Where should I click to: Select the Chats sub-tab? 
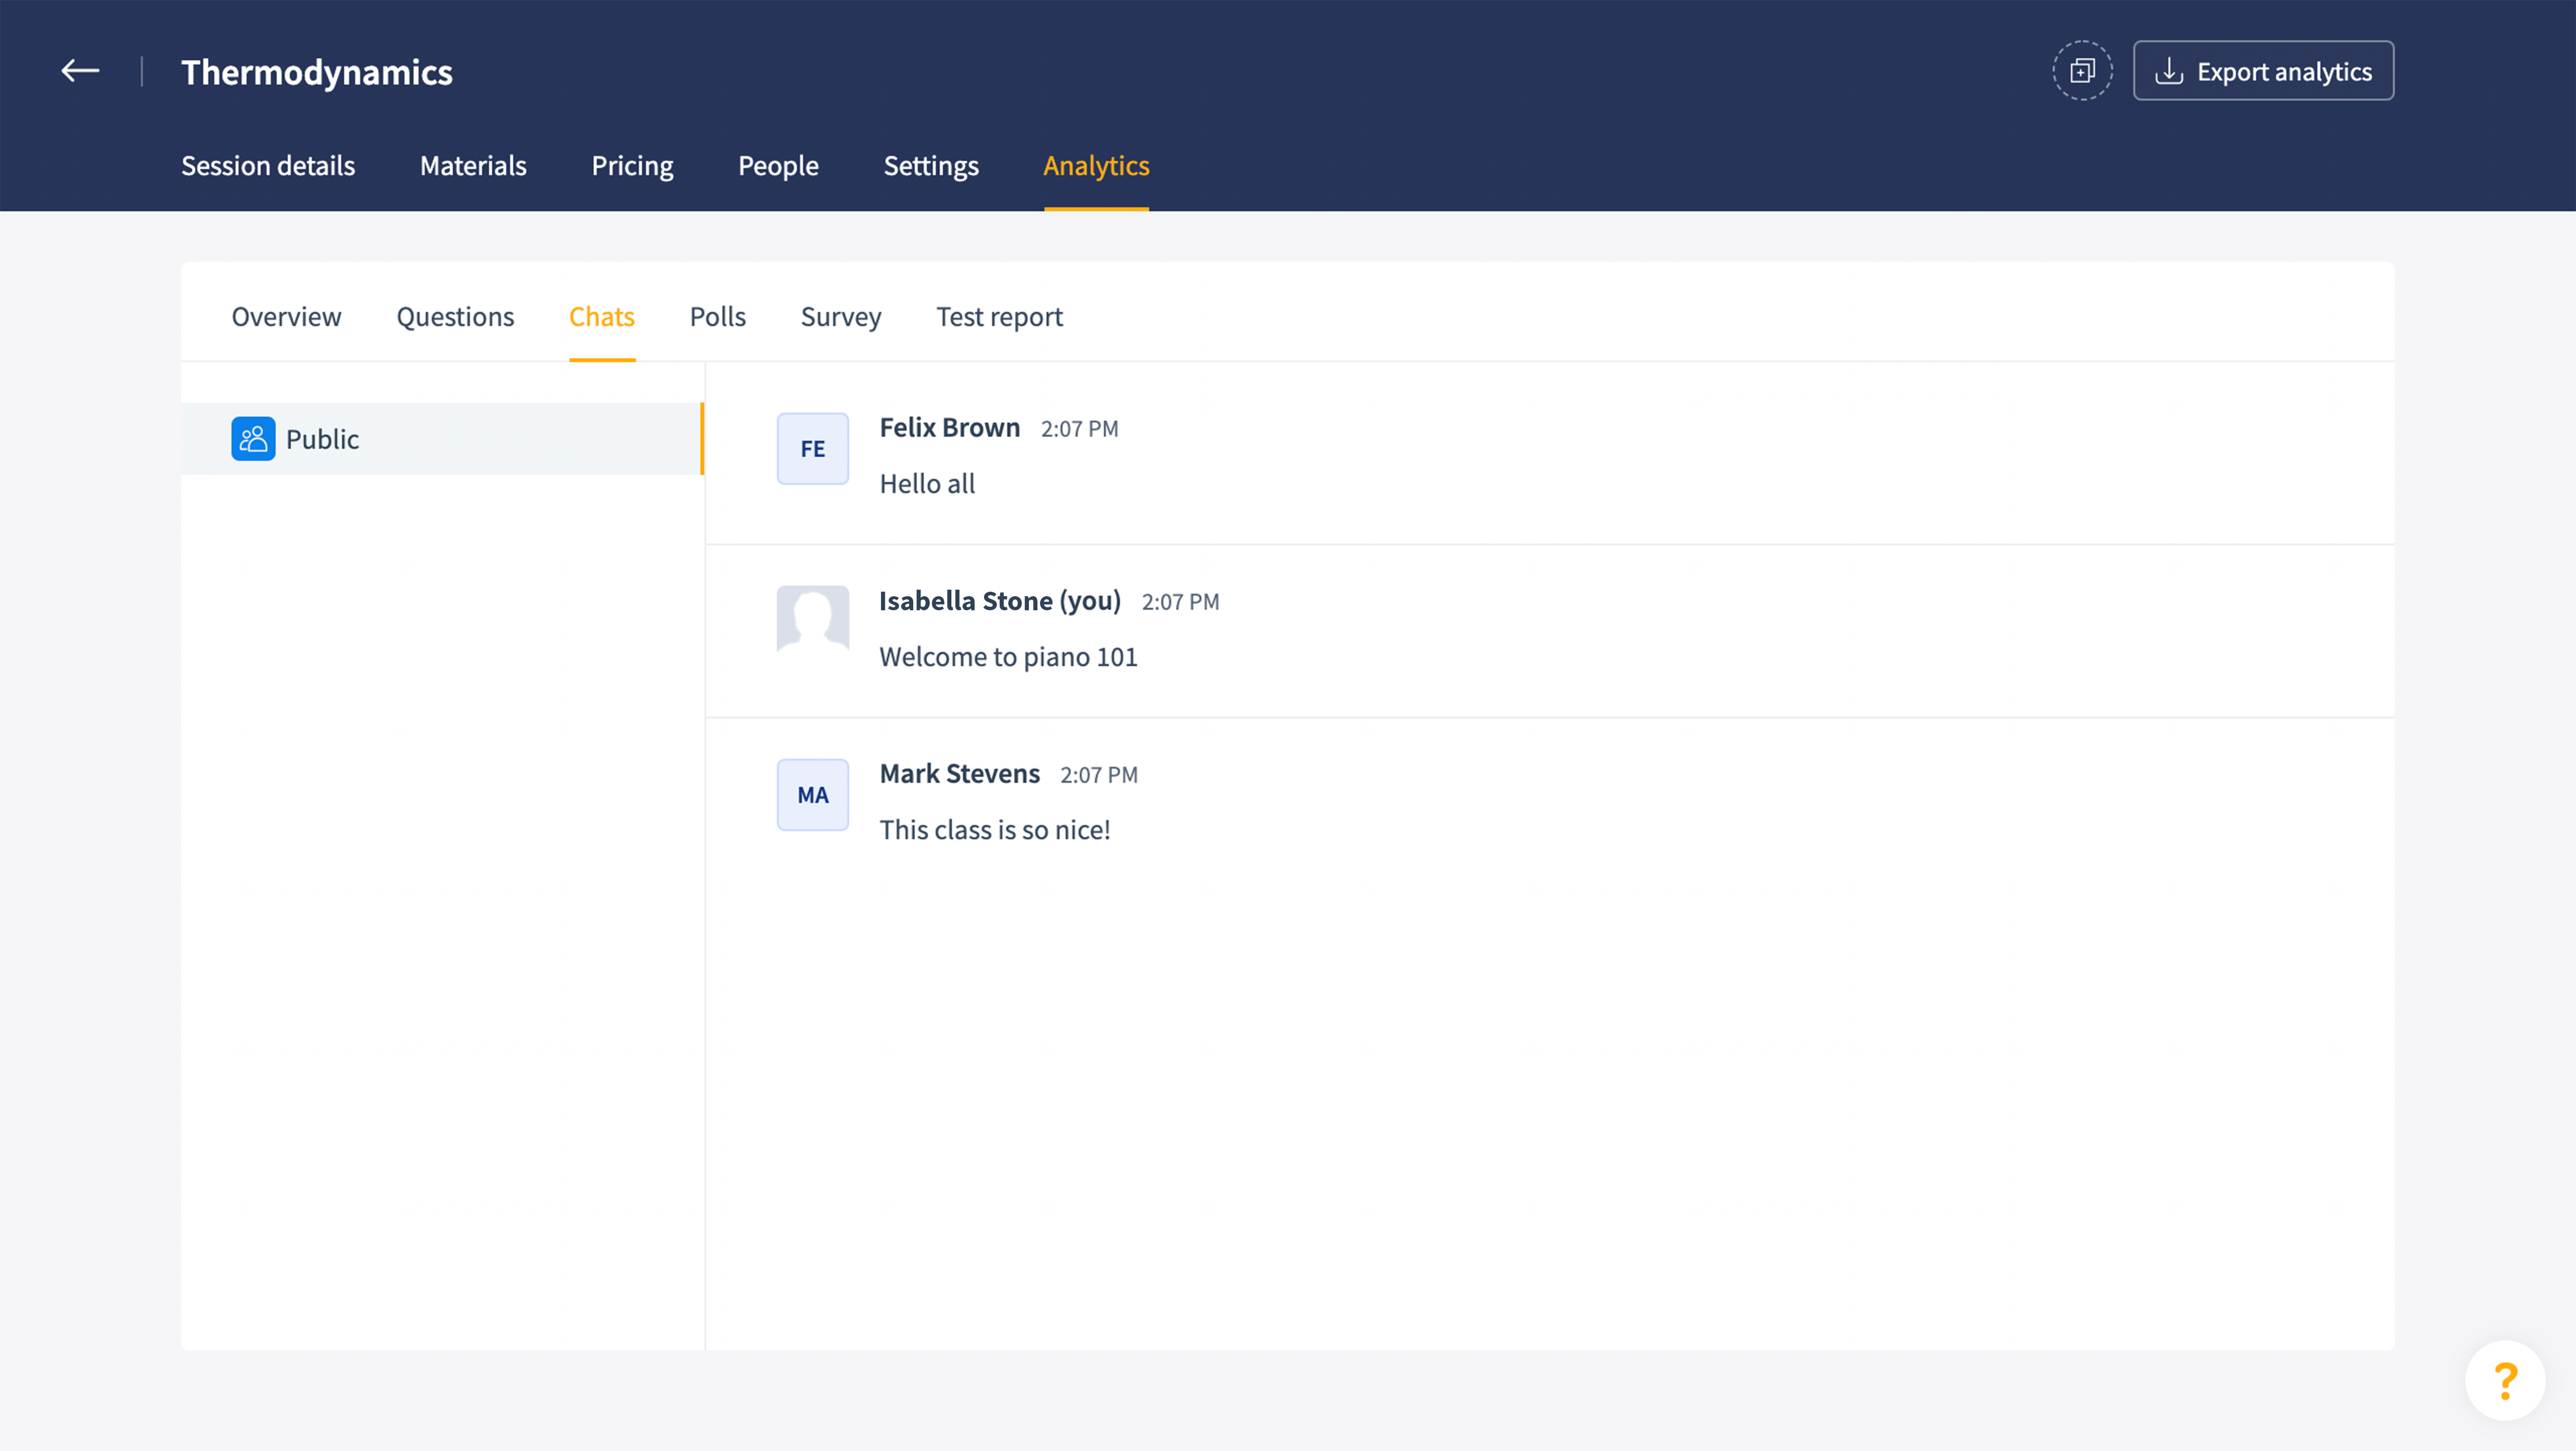(x=602, y=317)
